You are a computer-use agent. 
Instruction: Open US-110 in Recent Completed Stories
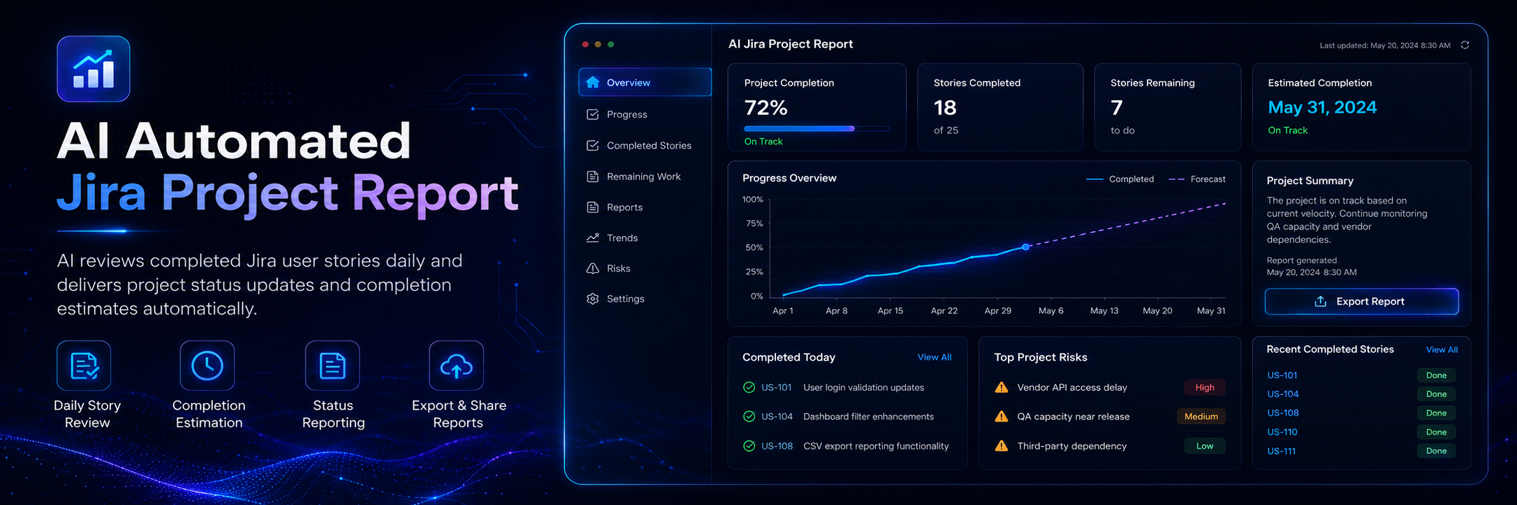pyautogui.click(x=1282, y=432)
